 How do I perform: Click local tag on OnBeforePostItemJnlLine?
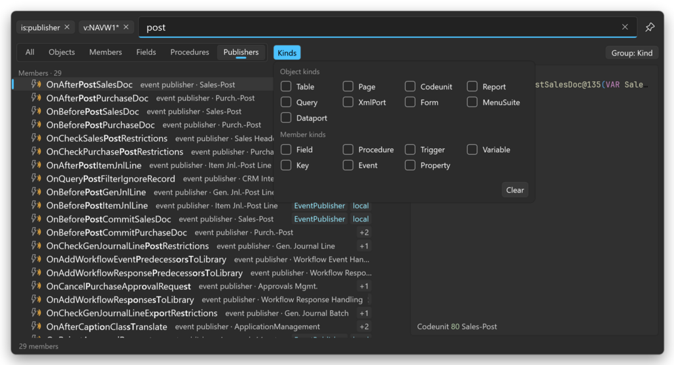click(x=360, y=206)
